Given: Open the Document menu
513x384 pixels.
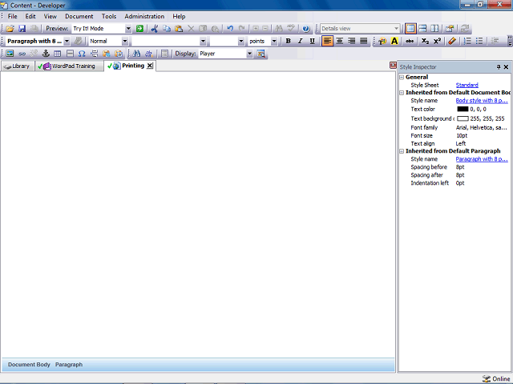Looking at the screenshot, I should 79,16.
